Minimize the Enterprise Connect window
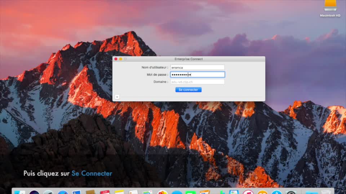The width and height of the screenshot is (346, 194). pos(121,59)
